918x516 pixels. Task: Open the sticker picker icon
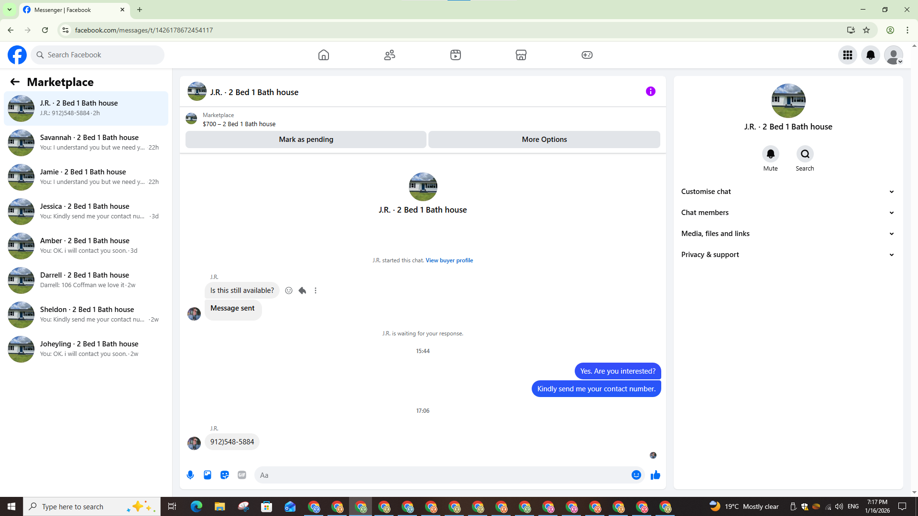point(225,475)
